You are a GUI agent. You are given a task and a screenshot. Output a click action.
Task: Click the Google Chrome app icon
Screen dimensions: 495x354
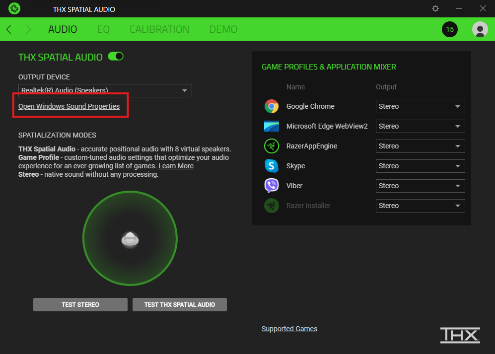point(272,106)
